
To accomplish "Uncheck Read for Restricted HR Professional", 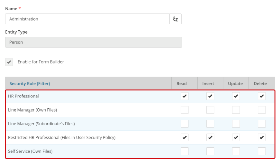I will [x=184, y=137].
